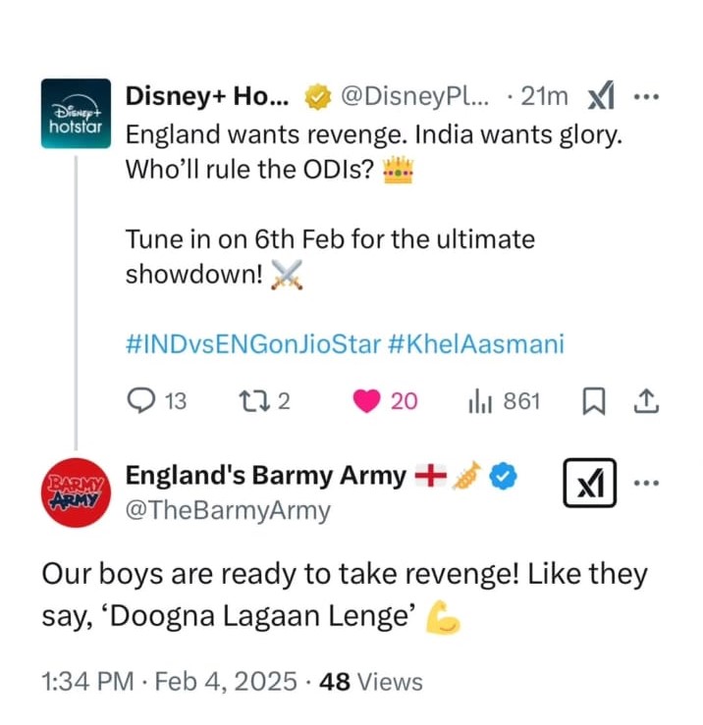Viewport: 703px width, 725px height.
Task: Click England's Barmy Army display name
Action: pos(265,477)
